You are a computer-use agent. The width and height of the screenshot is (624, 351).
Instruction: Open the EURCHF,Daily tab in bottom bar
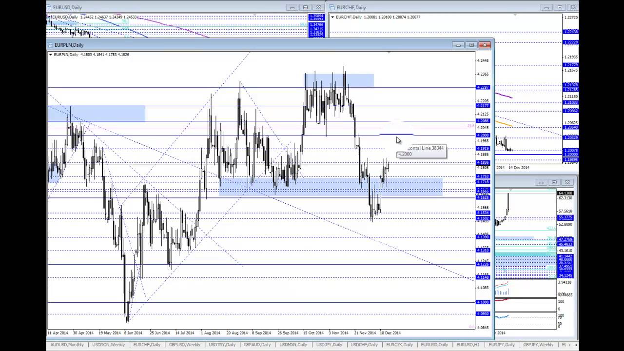[147, 345]
